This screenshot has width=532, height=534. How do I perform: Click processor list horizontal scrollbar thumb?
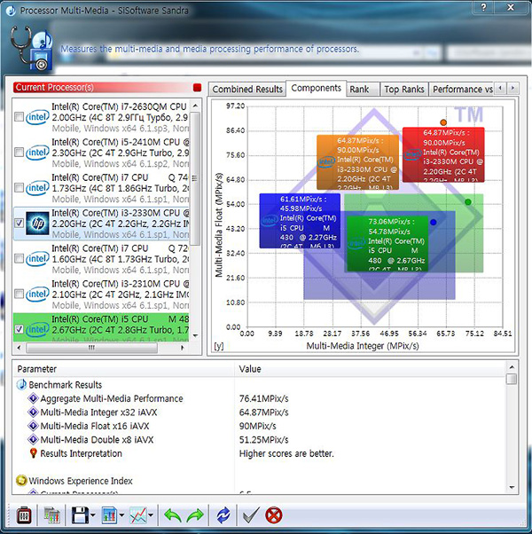tap(91, 348)
